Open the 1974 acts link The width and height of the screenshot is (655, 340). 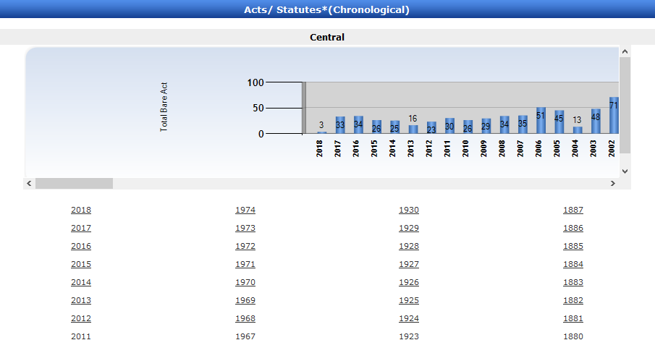pyautogui.click(x=245, y=211)
